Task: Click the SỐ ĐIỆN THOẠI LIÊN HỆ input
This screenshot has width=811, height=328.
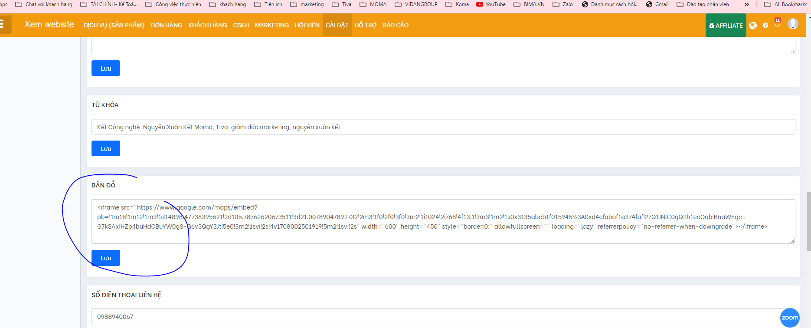Action: pyautogui.click(x=434, y=317)
